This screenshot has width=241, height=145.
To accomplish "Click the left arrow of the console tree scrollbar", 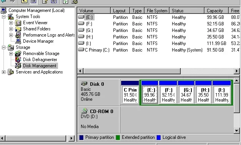I will pos(3,138).
